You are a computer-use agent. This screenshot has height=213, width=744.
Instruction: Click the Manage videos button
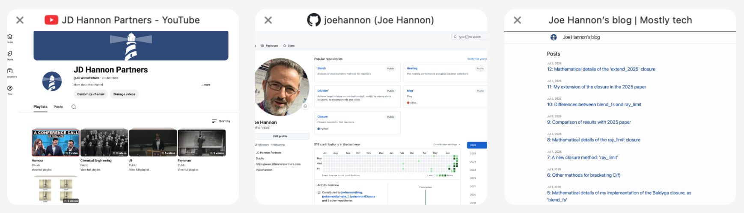point(124,94)
